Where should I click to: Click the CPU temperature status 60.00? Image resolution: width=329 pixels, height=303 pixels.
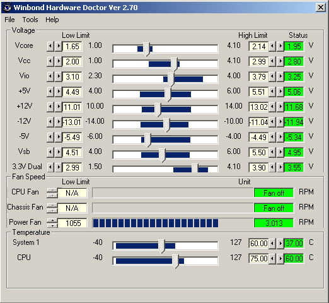294,258
